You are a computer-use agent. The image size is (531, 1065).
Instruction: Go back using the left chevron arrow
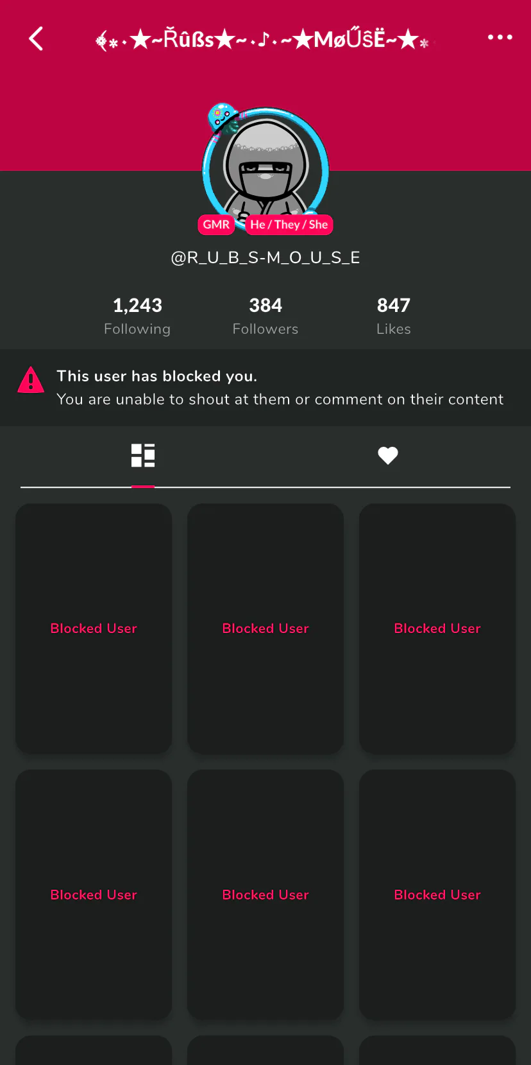click(x=36, y=39)
